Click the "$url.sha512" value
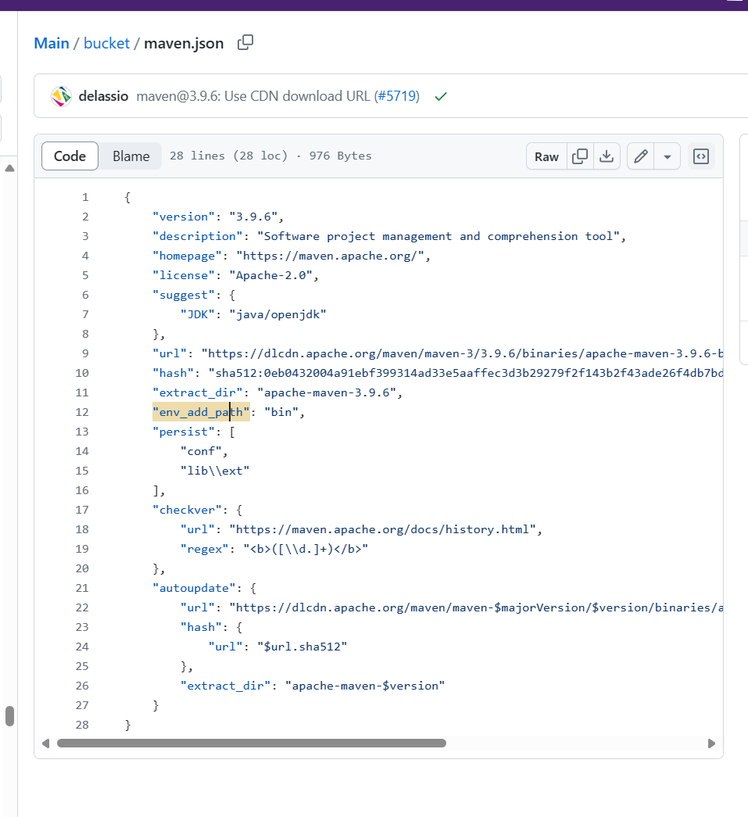748x817 pixels. coord(302,647)
